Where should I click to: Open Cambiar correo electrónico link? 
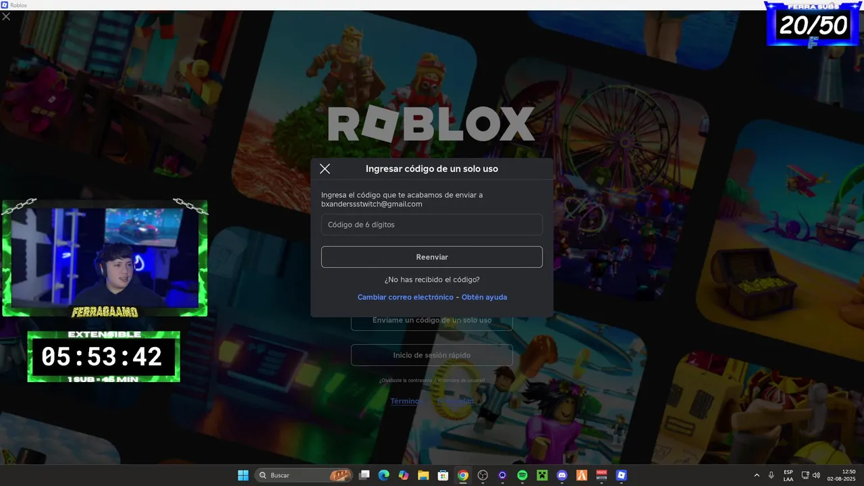tap(406, 297)
